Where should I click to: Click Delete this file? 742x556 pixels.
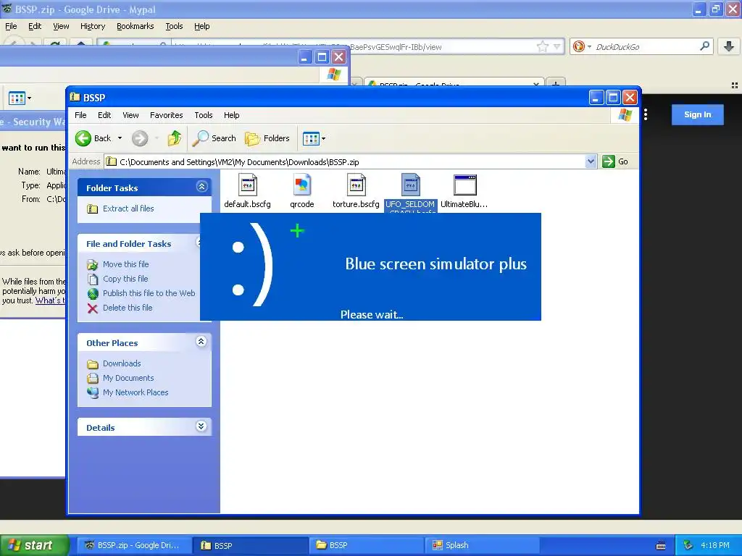[x=128, y=308]
